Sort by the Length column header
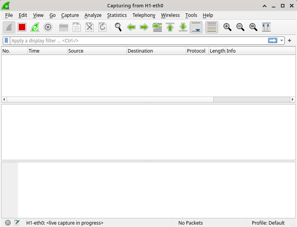Image resolution: width=297 pixels, height=227 pixels. coord(217,51)
